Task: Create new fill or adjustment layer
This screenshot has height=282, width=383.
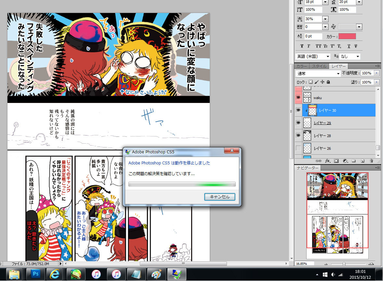Action: pyautogui.click(x=345, y=161)
